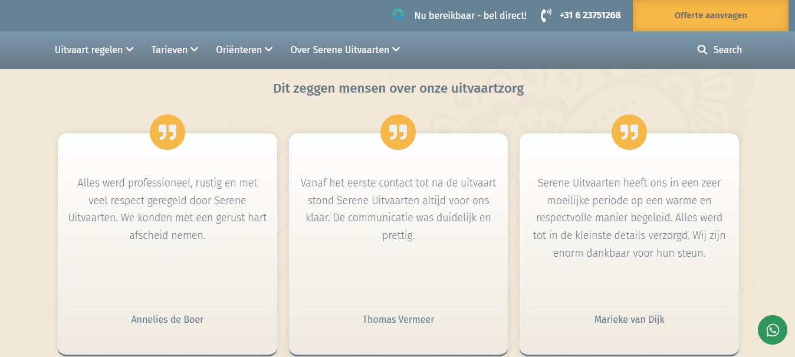
Task: Expand the Over Serene Uitvaarten chevron
Action: pyautogui.click(x=396, y=50)
